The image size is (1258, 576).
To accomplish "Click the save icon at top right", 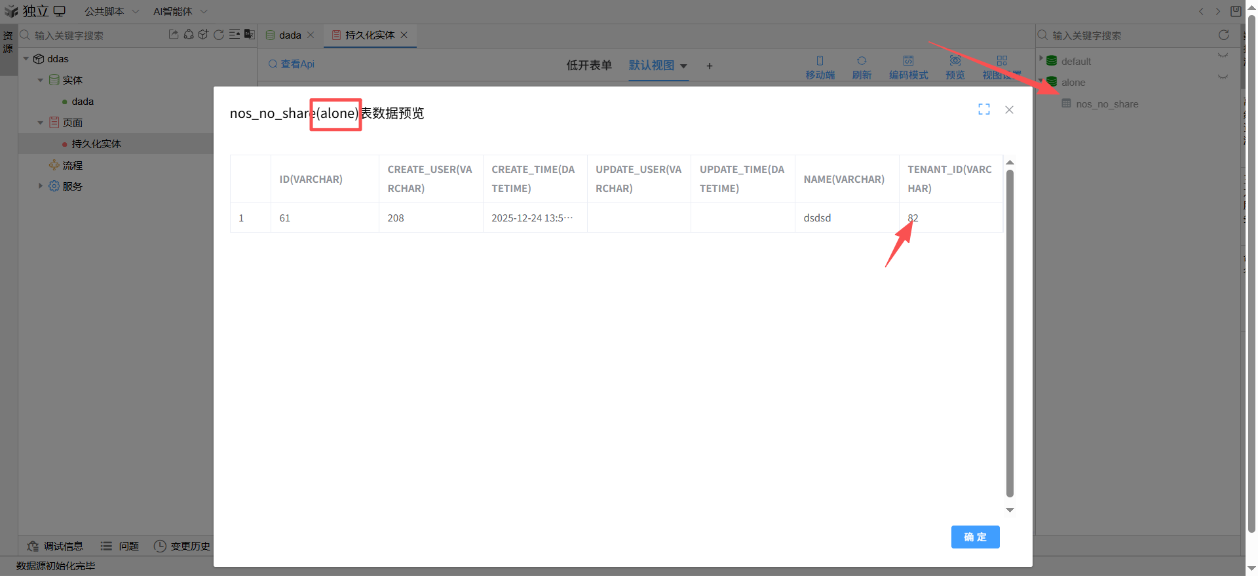I will pyautogui.click(x=1236, y=11).
